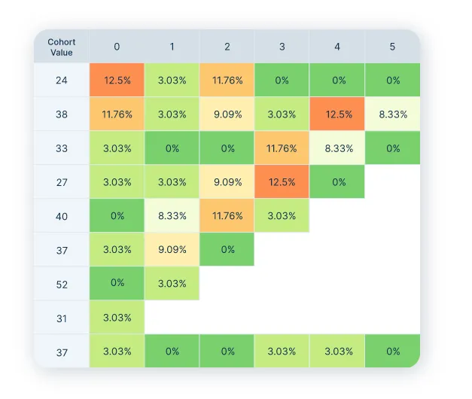Click the row label 52

tap(61, 284)
